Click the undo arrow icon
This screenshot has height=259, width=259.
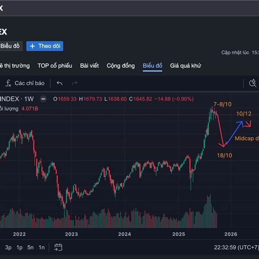60,83
